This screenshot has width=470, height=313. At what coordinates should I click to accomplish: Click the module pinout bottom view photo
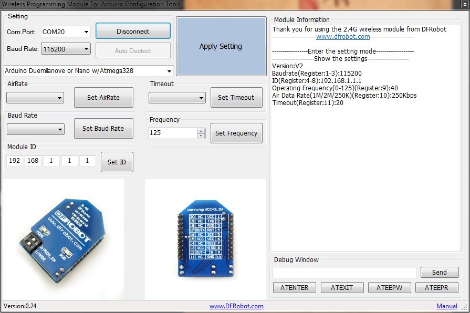pos(205,239)
